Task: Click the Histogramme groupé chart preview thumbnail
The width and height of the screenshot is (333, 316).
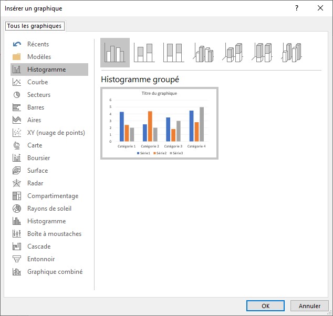Action: 159,123
